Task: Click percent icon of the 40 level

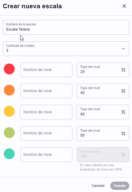Action: [123, 91]
